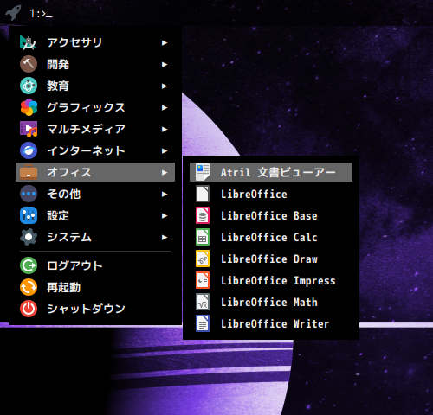Click the green ログアウト icon
The image size is (433, 415).
tap(29, 265)
